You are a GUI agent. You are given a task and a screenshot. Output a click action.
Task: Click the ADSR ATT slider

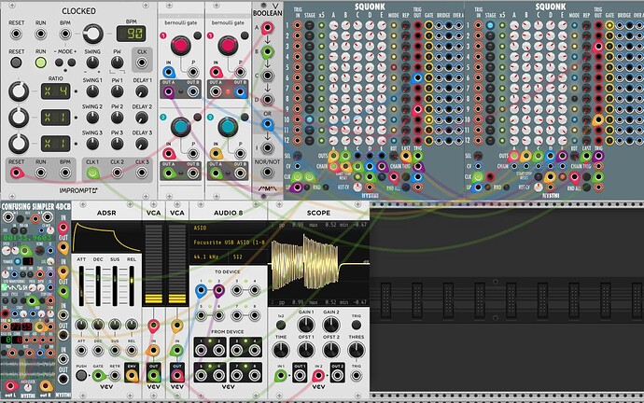point(81,285)
